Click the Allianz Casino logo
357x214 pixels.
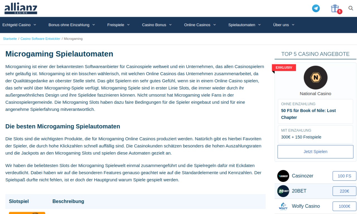click(x=21, y=8)
